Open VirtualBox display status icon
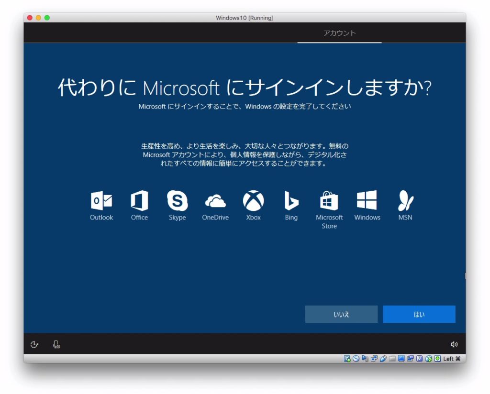This screenshot has height=394, width=490. tap(401, 359)
